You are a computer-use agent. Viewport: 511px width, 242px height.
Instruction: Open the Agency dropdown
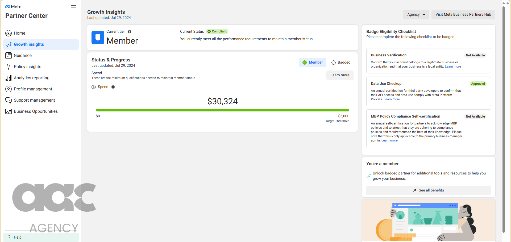point(416,15)
